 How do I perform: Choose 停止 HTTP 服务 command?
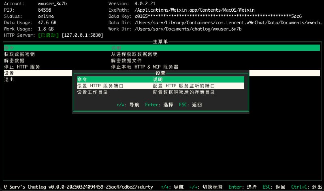(22, 67)
